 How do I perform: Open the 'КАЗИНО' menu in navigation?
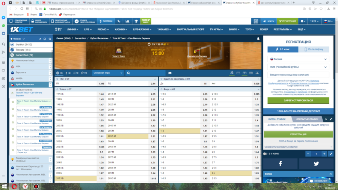[x=121, y=29]
